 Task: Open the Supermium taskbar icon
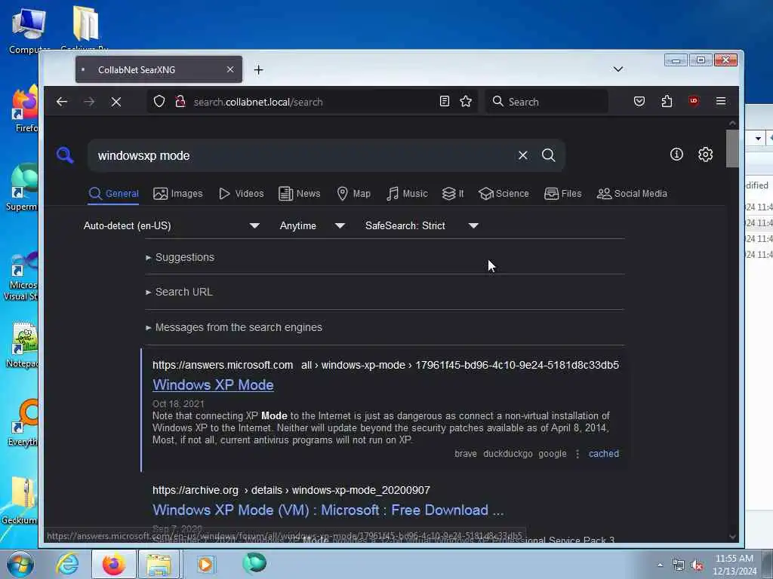coord(254,564)
